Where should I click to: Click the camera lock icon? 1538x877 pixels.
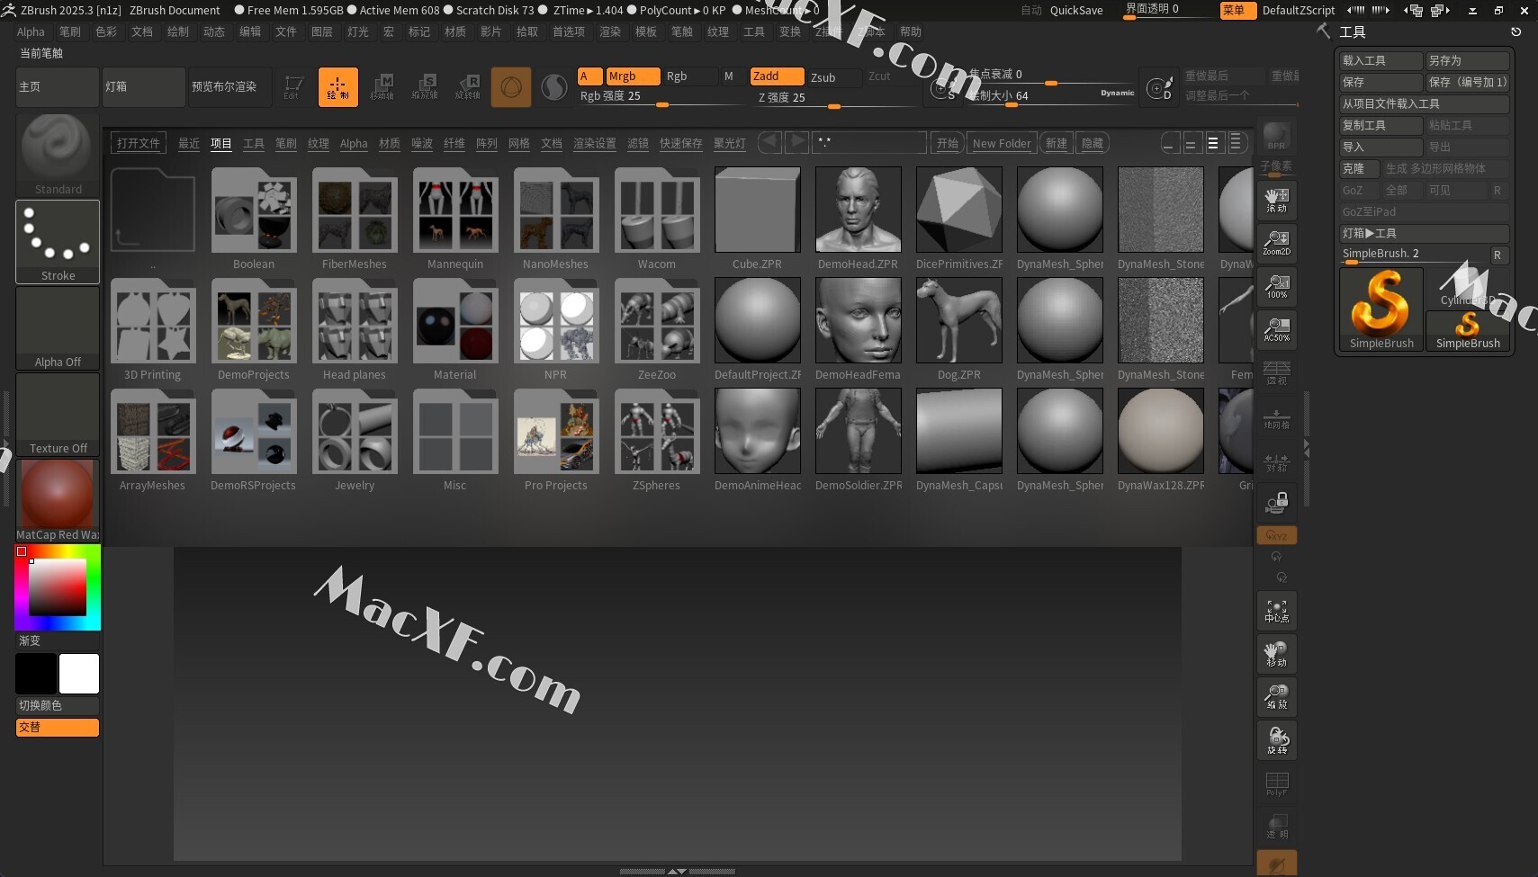tap(1277, 502)
